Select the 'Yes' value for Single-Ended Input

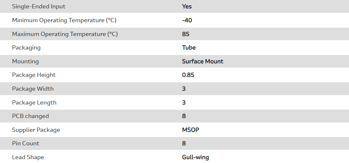(x=187, y=6)
